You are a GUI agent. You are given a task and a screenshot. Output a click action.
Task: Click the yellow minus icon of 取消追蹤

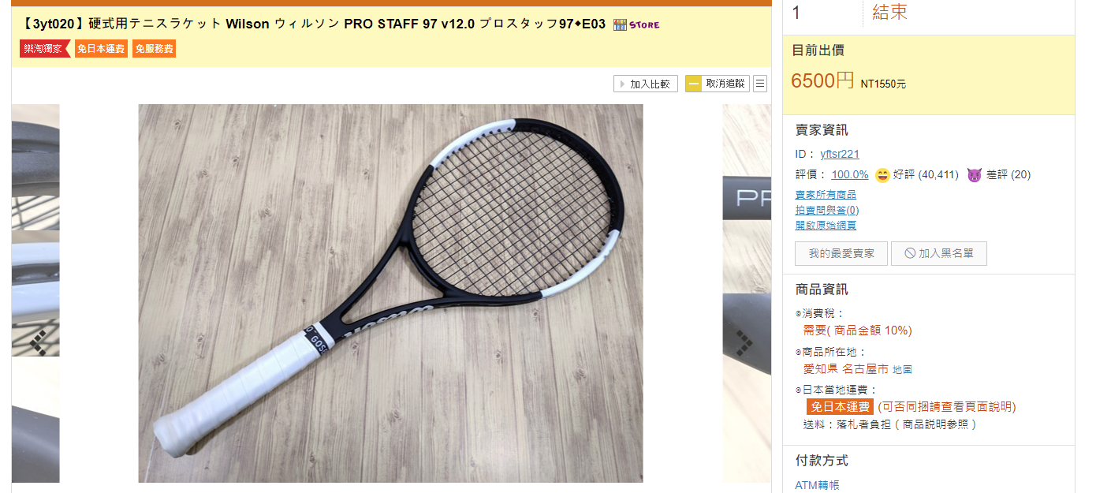click(x=693, y=84)
